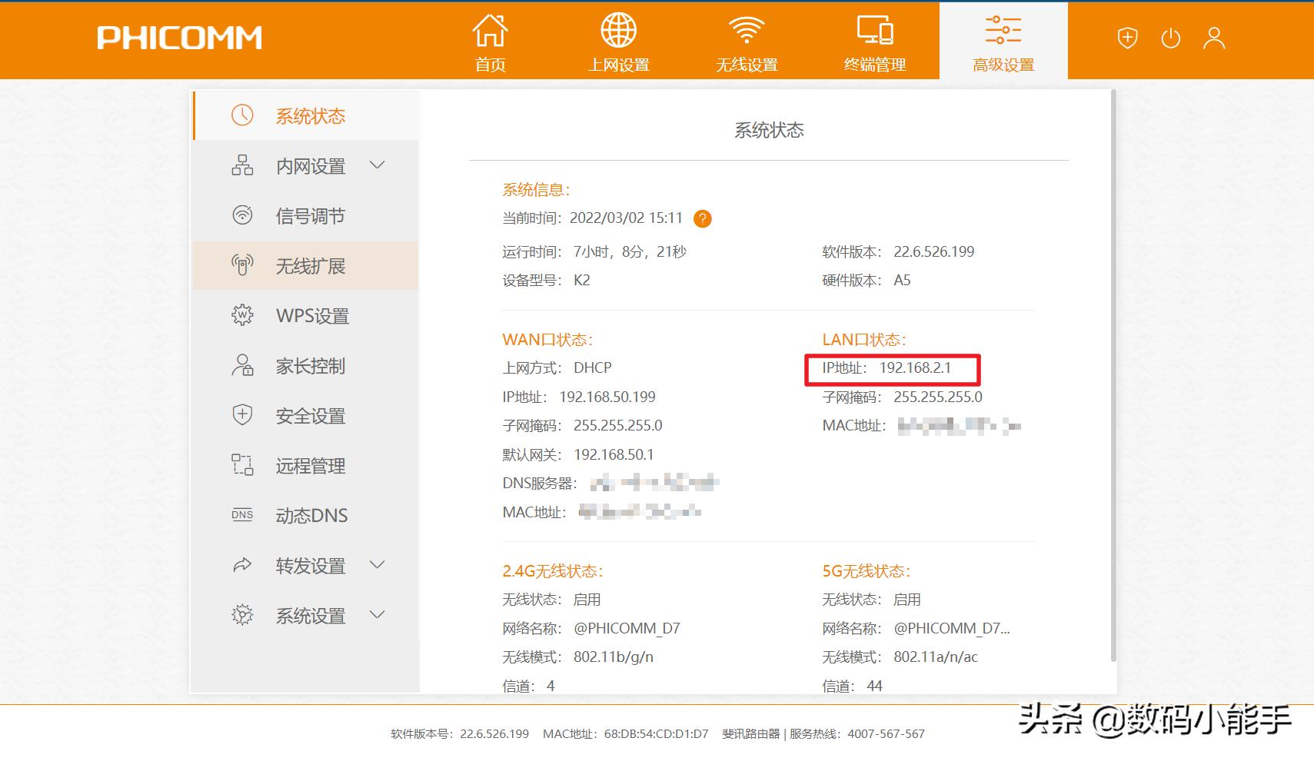Select the 家长控制 parental control icon
The height and width of the screenshot is (758, 1314).
click(x=242, y=365)
